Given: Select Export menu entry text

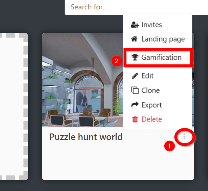Looking at the screenshot, I should click(152, 105).
